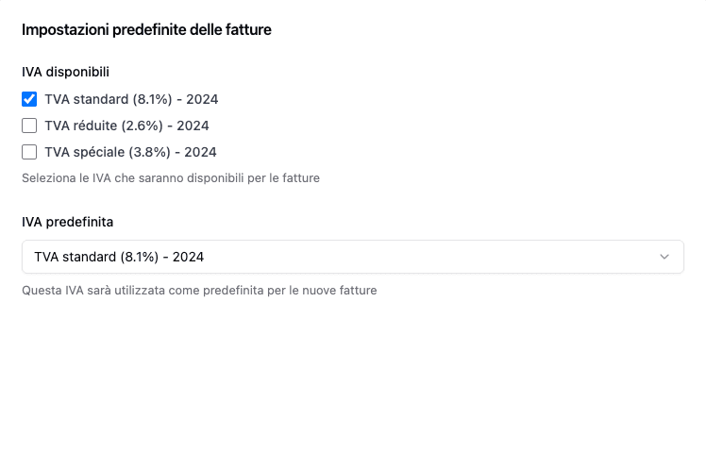The width and height of the screenshot is (706, 453).
Task: Tick the TVA spéciale (3.8%) checkbox
Action: [x=29, y=152]
